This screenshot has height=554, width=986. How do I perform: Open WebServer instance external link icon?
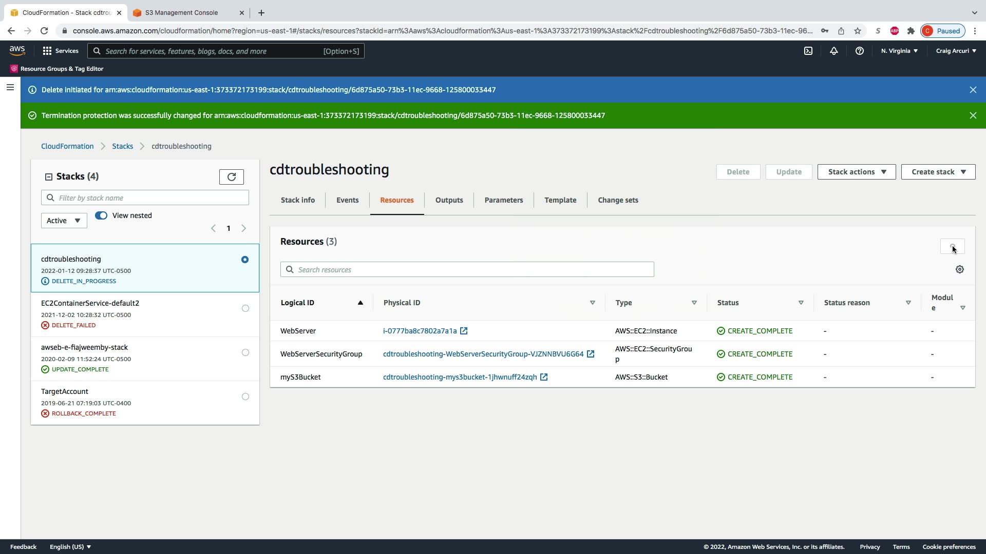click(464, 331)
